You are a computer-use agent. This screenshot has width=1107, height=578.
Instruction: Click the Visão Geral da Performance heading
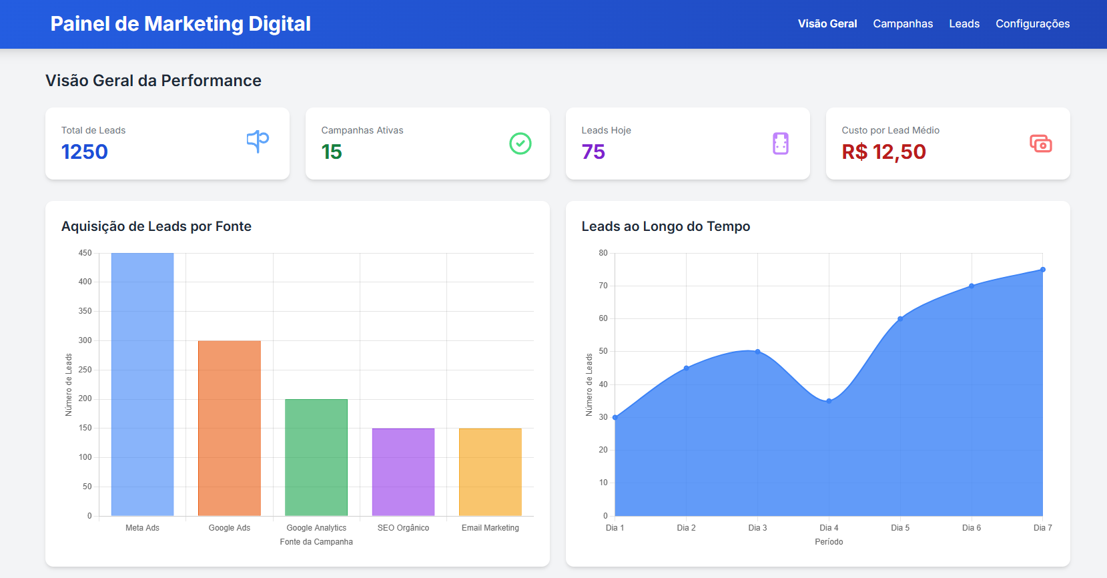pyautogui.click(x=153, y=81)
